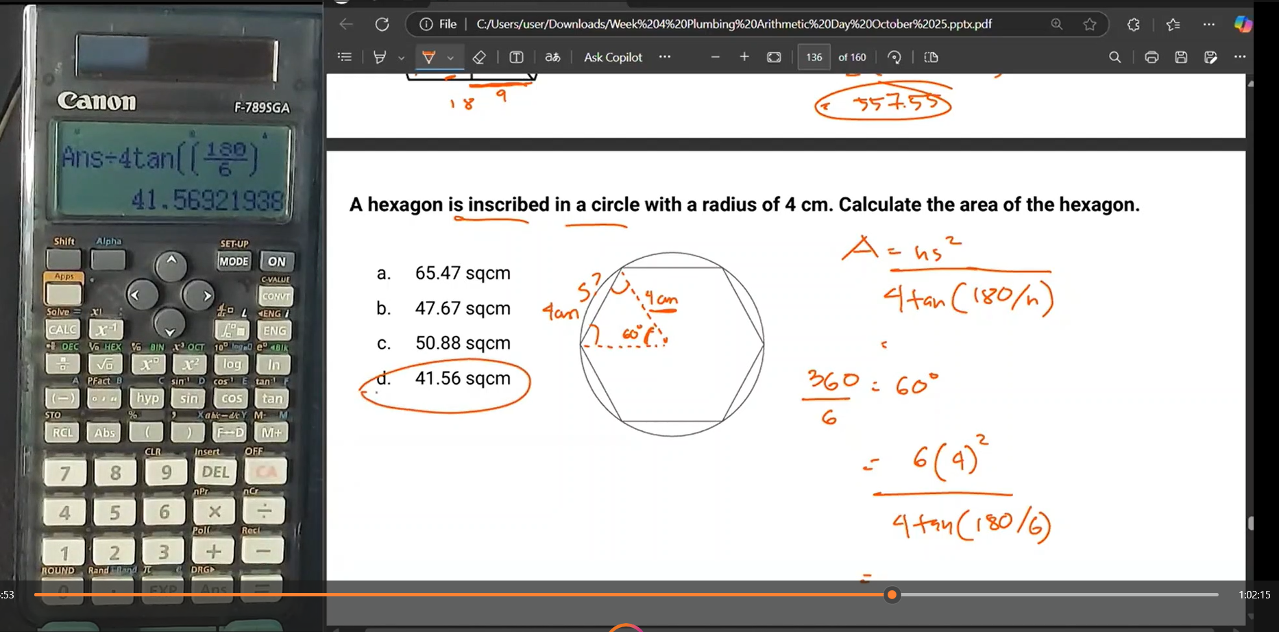The width and height of the screenshot is (1279, 632).
Task: Click the calculator right arrow key
Action: point(199,295)
